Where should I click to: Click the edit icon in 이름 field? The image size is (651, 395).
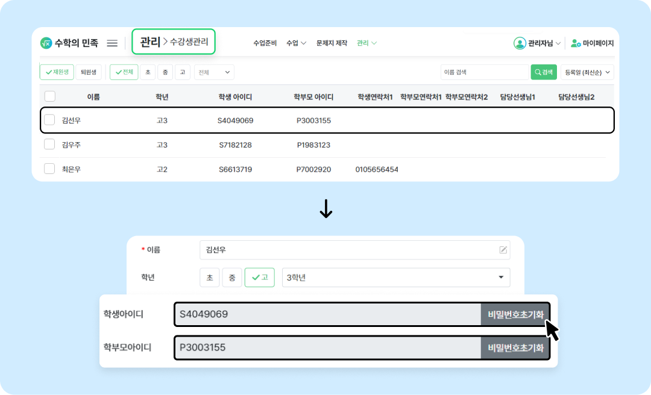[503, 250]
